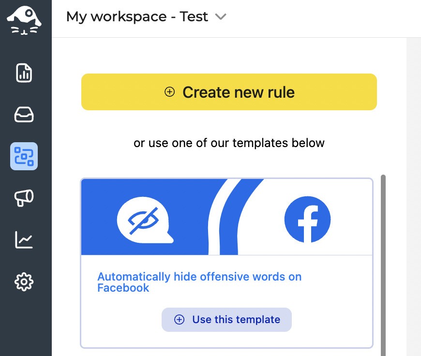Click the Use this template button

click(x=226, y=320)
